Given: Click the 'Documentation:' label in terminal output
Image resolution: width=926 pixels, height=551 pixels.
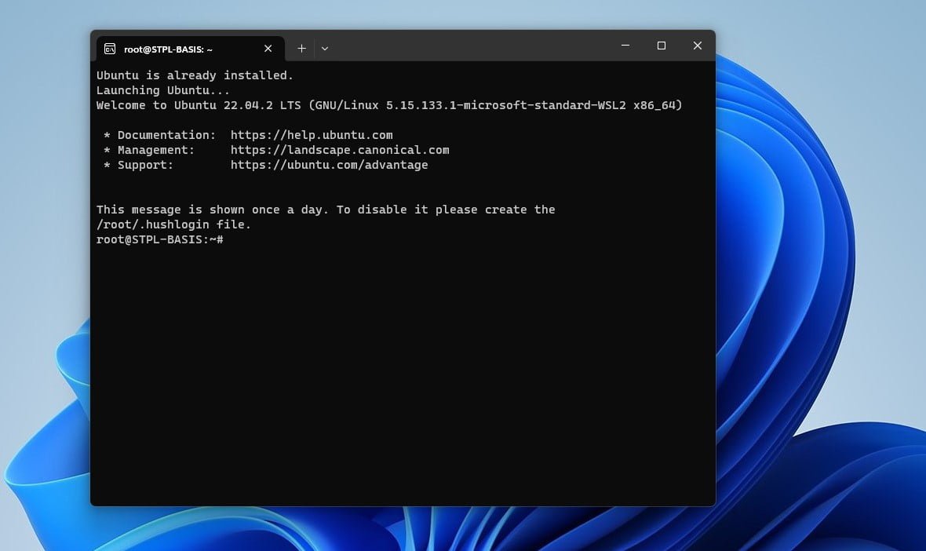Looking at the screenshot, I should [167, 135].
